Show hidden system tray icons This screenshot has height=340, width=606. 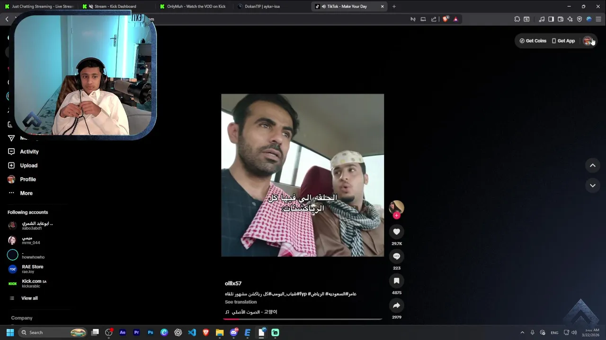coord(522,332)
